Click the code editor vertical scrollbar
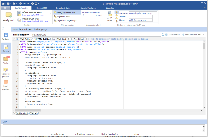208x137 pixels. pos(204,76)
